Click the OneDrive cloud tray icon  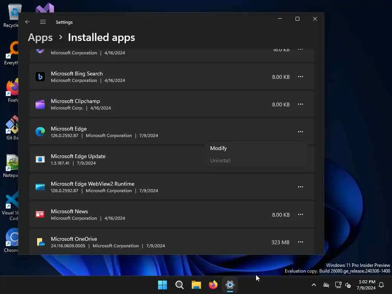coord(326,285)
